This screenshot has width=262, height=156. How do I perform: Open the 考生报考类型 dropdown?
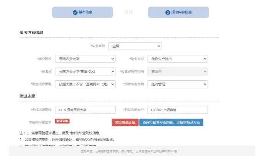point(85,84)
